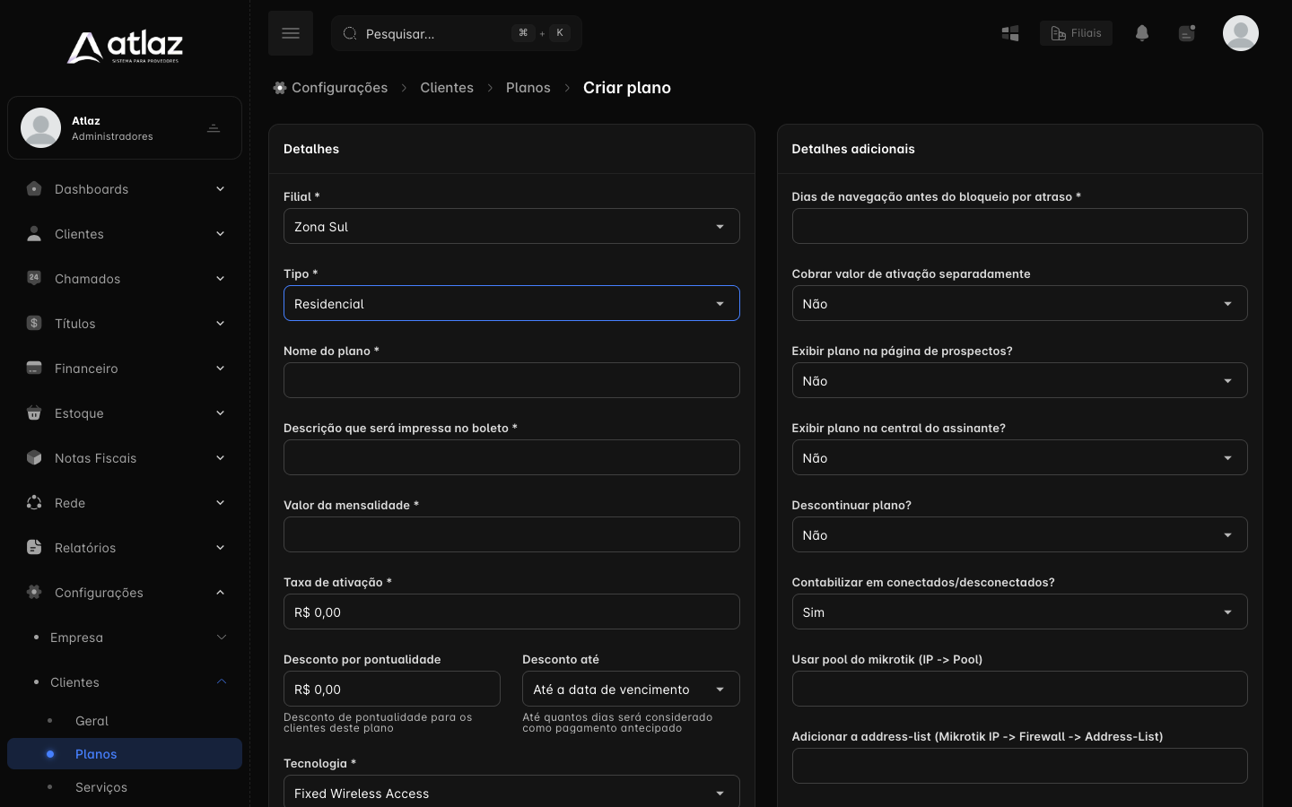The image size is (1292, 807).
Task: Open Contabilizar em conectados/desconectados dropdown
Action: point(1019,612)
